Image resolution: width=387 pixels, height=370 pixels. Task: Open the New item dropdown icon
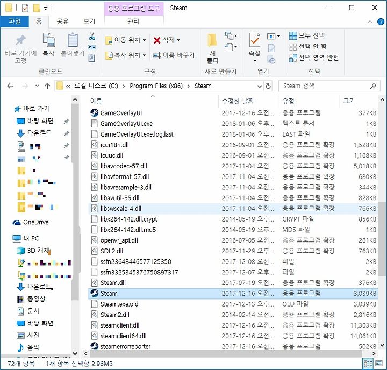[231, 36]
